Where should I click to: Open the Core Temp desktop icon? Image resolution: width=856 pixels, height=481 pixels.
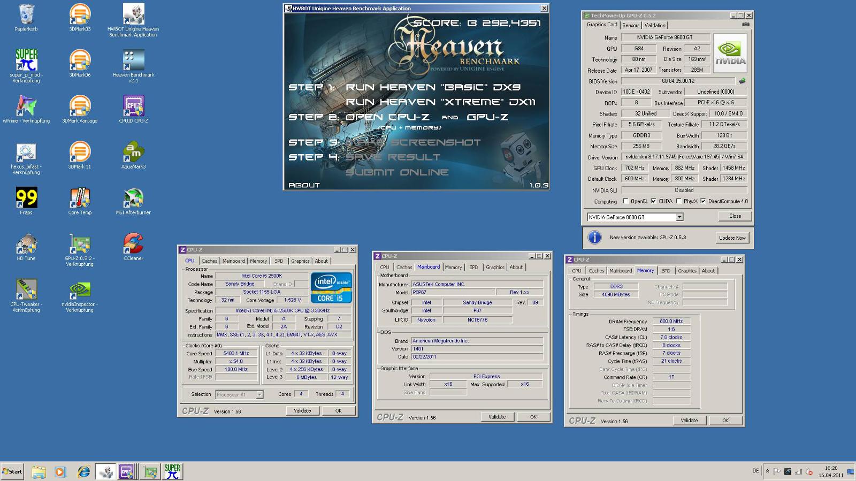pyautogui.click(x=80, y=198)
